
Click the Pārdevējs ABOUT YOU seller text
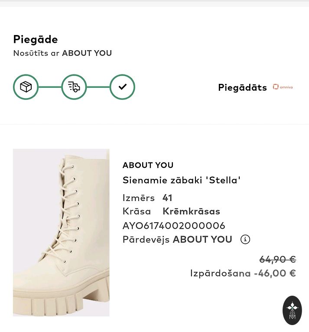[x=177, y=239]
